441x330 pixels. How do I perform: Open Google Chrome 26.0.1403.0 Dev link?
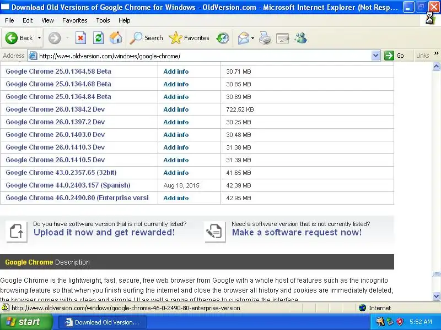coord(55,134)
